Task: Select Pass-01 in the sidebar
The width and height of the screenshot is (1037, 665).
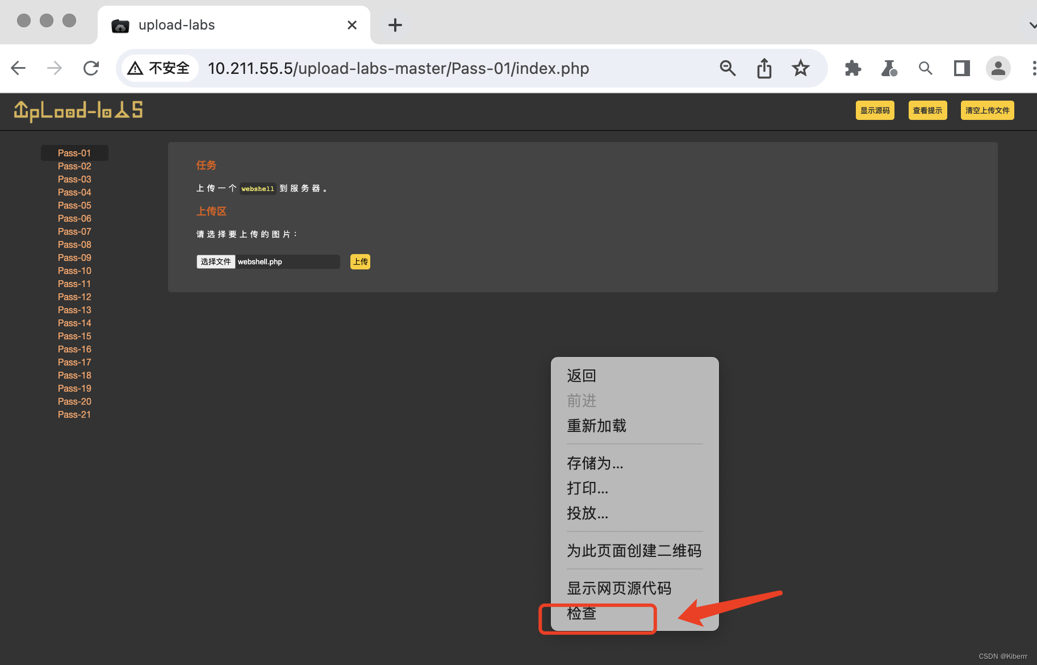Action: pos(74,153)
